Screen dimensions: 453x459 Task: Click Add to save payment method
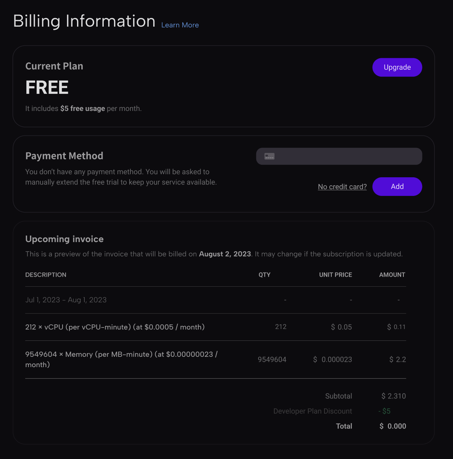[397, 186]
